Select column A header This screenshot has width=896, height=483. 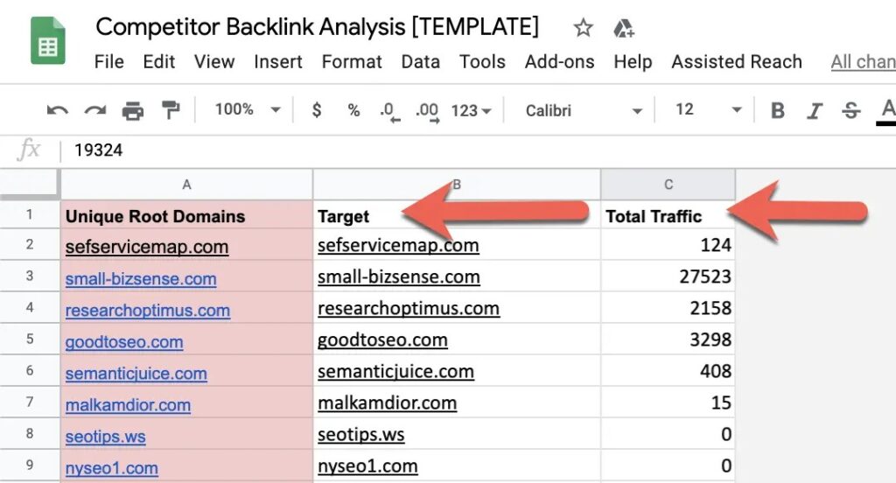point(186,185)
